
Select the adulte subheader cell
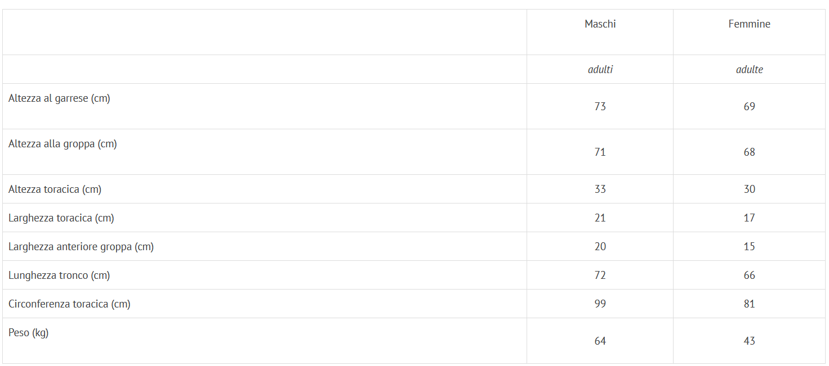(749, 70)
